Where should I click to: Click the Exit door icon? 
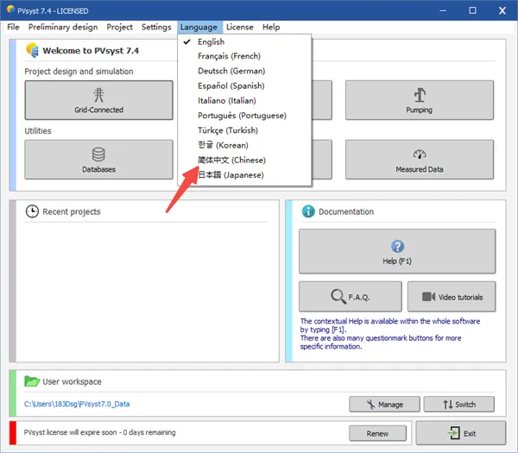(x=453, y=433)
